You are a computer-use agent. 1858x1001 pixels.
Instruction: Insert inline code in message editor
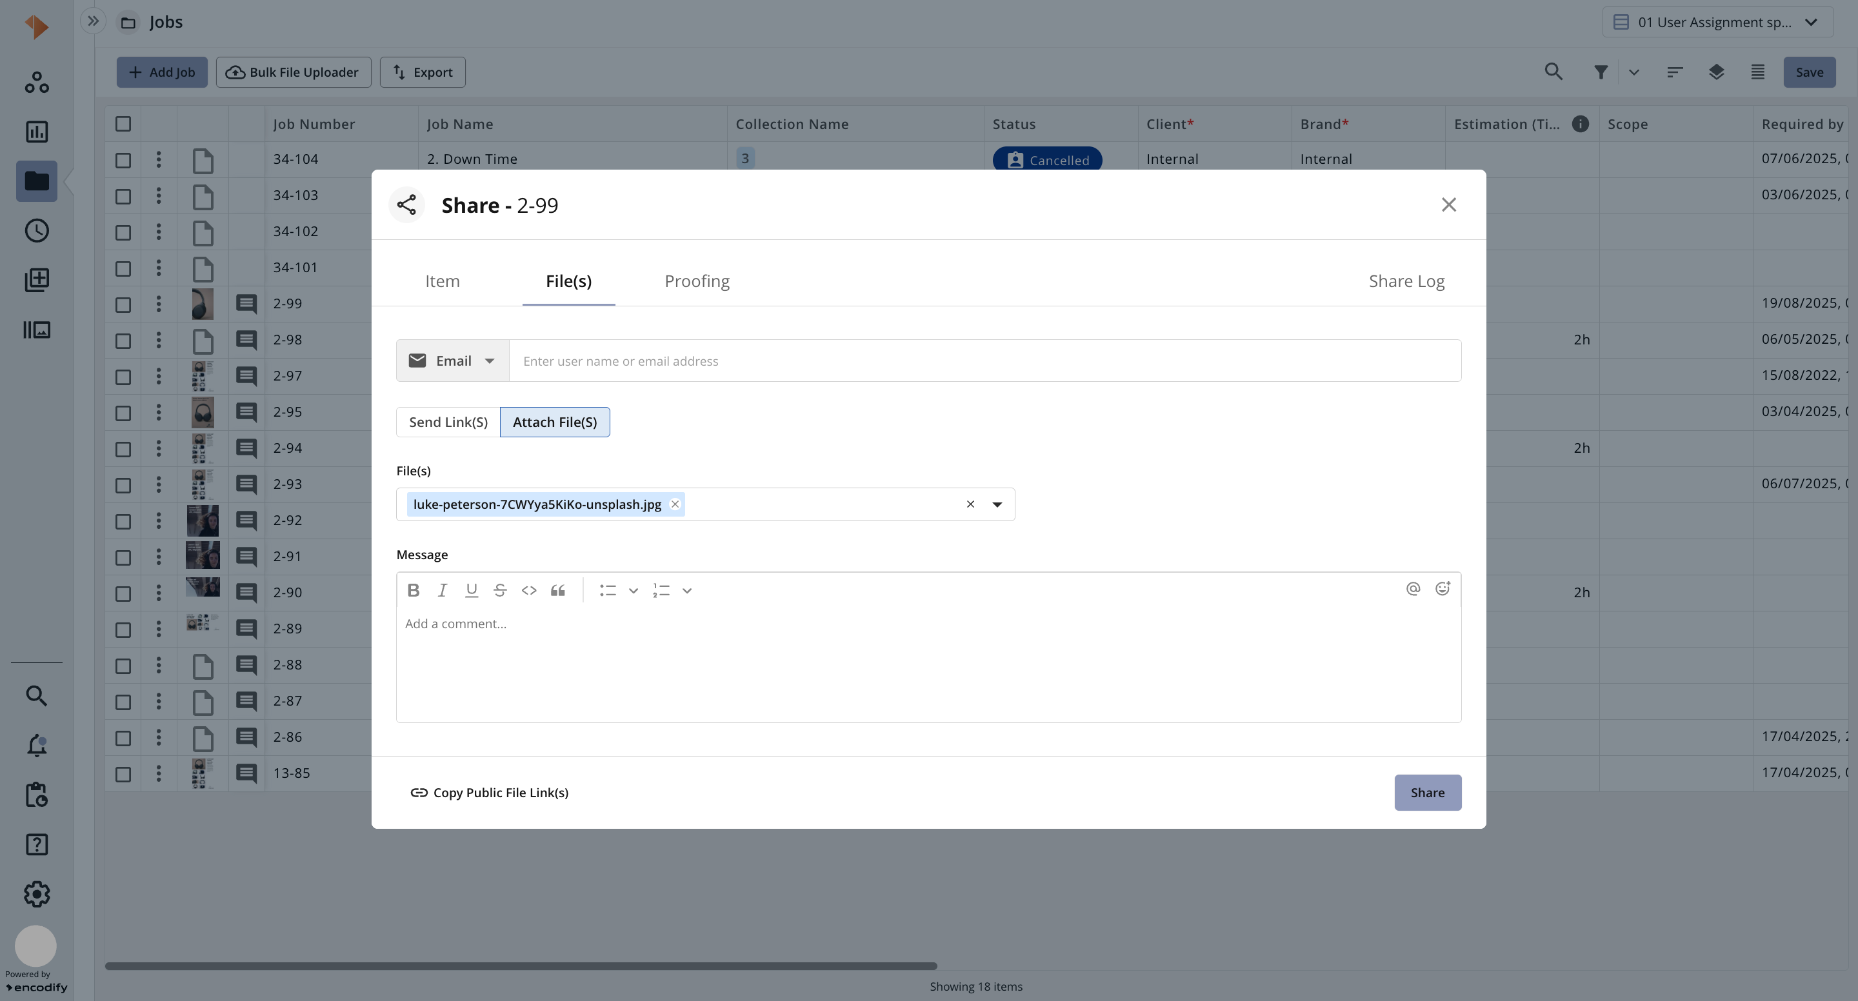pos(529,590)
